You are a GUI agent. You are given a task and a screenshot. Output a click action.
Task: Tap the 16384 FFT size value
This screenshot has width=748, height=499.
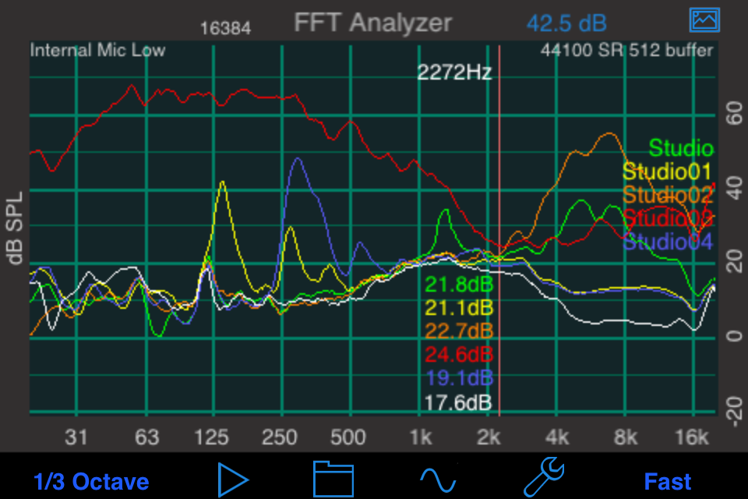click(x=225, y=29)
